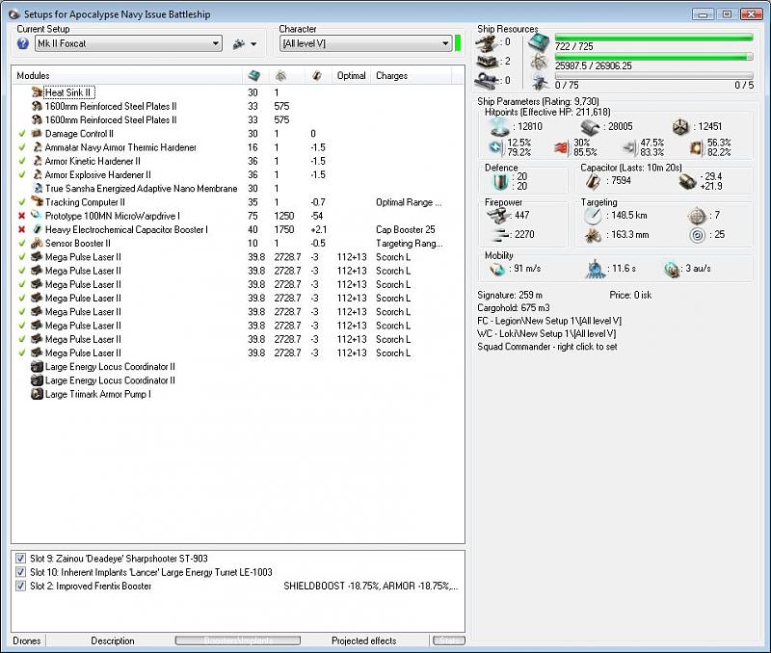This screenshot has width=771, height=653.
Task: Open the Character dropdown showing All level V
Action: pos(365,43)
